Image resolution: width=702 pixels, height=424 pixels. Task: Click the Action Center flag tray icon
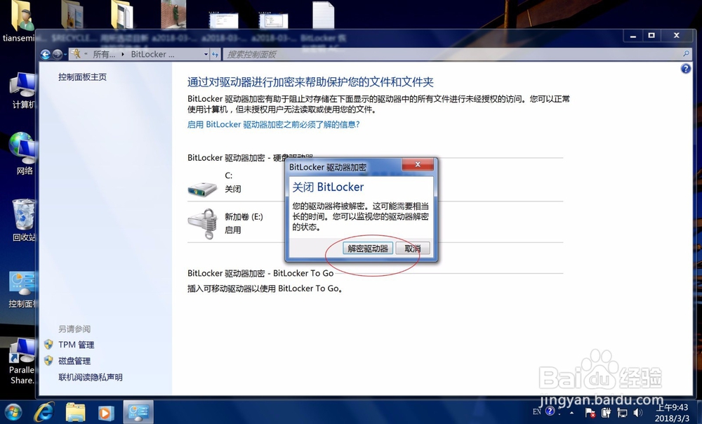[590, 412]
